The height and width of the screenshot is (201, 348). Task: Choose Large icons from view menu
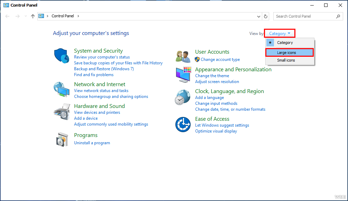(290, 53)
